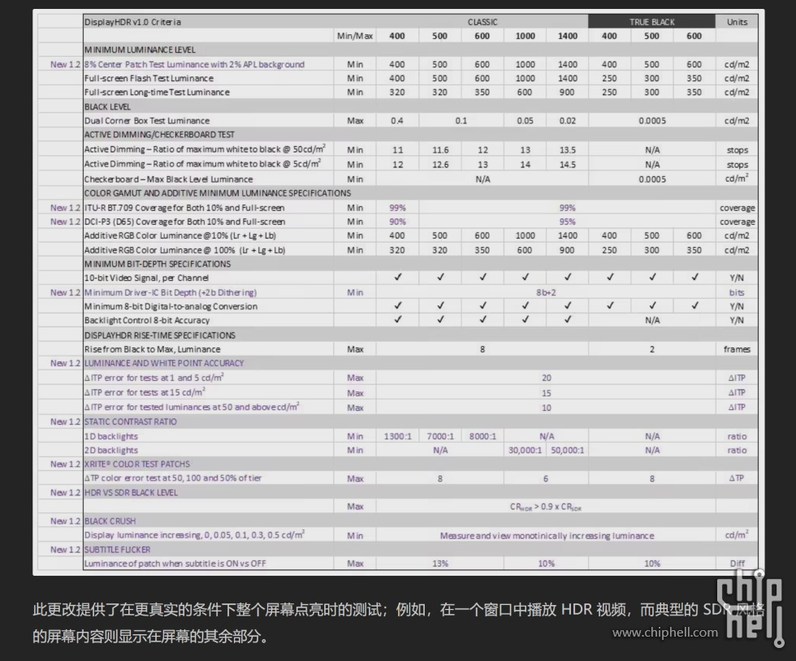This screenshot has height=661, width=796.
Task: Select the 0.02 black level value
Action: tap(568, 121)
